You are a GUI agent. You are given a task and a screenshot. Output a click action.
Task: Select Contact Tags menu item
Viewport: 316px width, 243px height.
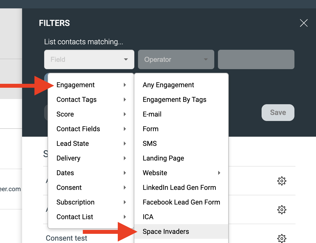pos(91,100)
